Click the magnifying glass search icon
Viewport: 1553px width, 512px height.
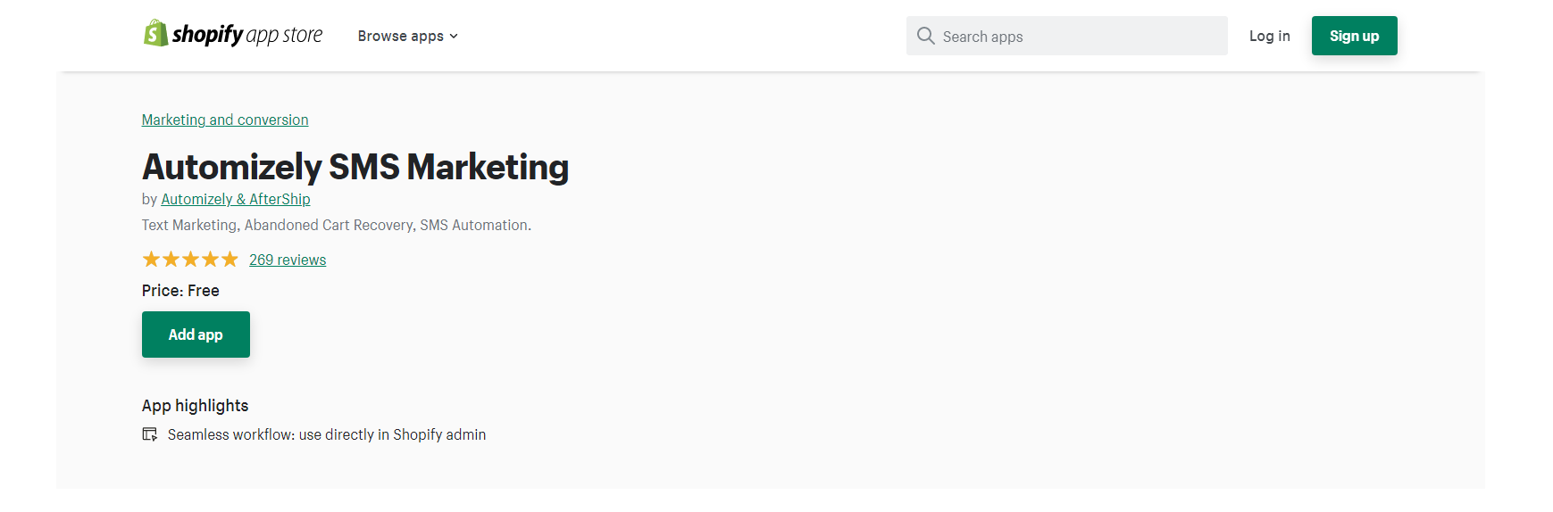click(x=926, y=36)
